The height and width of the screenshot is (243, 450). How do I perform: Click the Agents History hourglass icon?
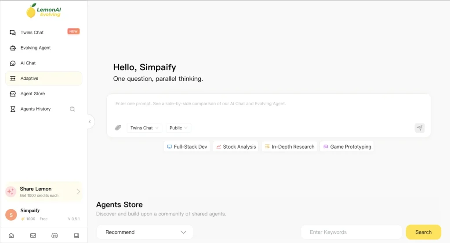coord(13,109)
